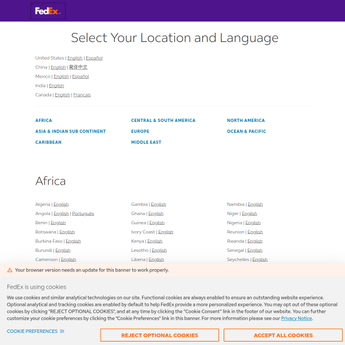
Task: Select English for Gambia
Action: [159, 204]
